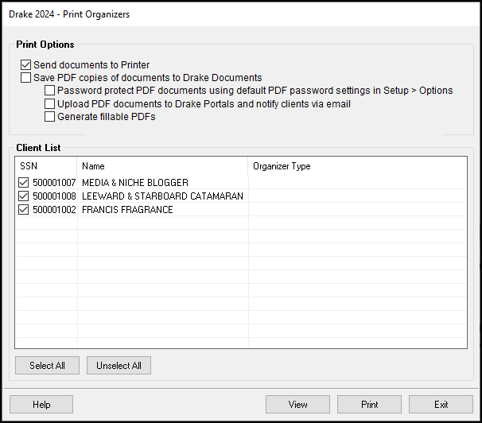
Task: Click the Select All button
Action: click(48, 365)
